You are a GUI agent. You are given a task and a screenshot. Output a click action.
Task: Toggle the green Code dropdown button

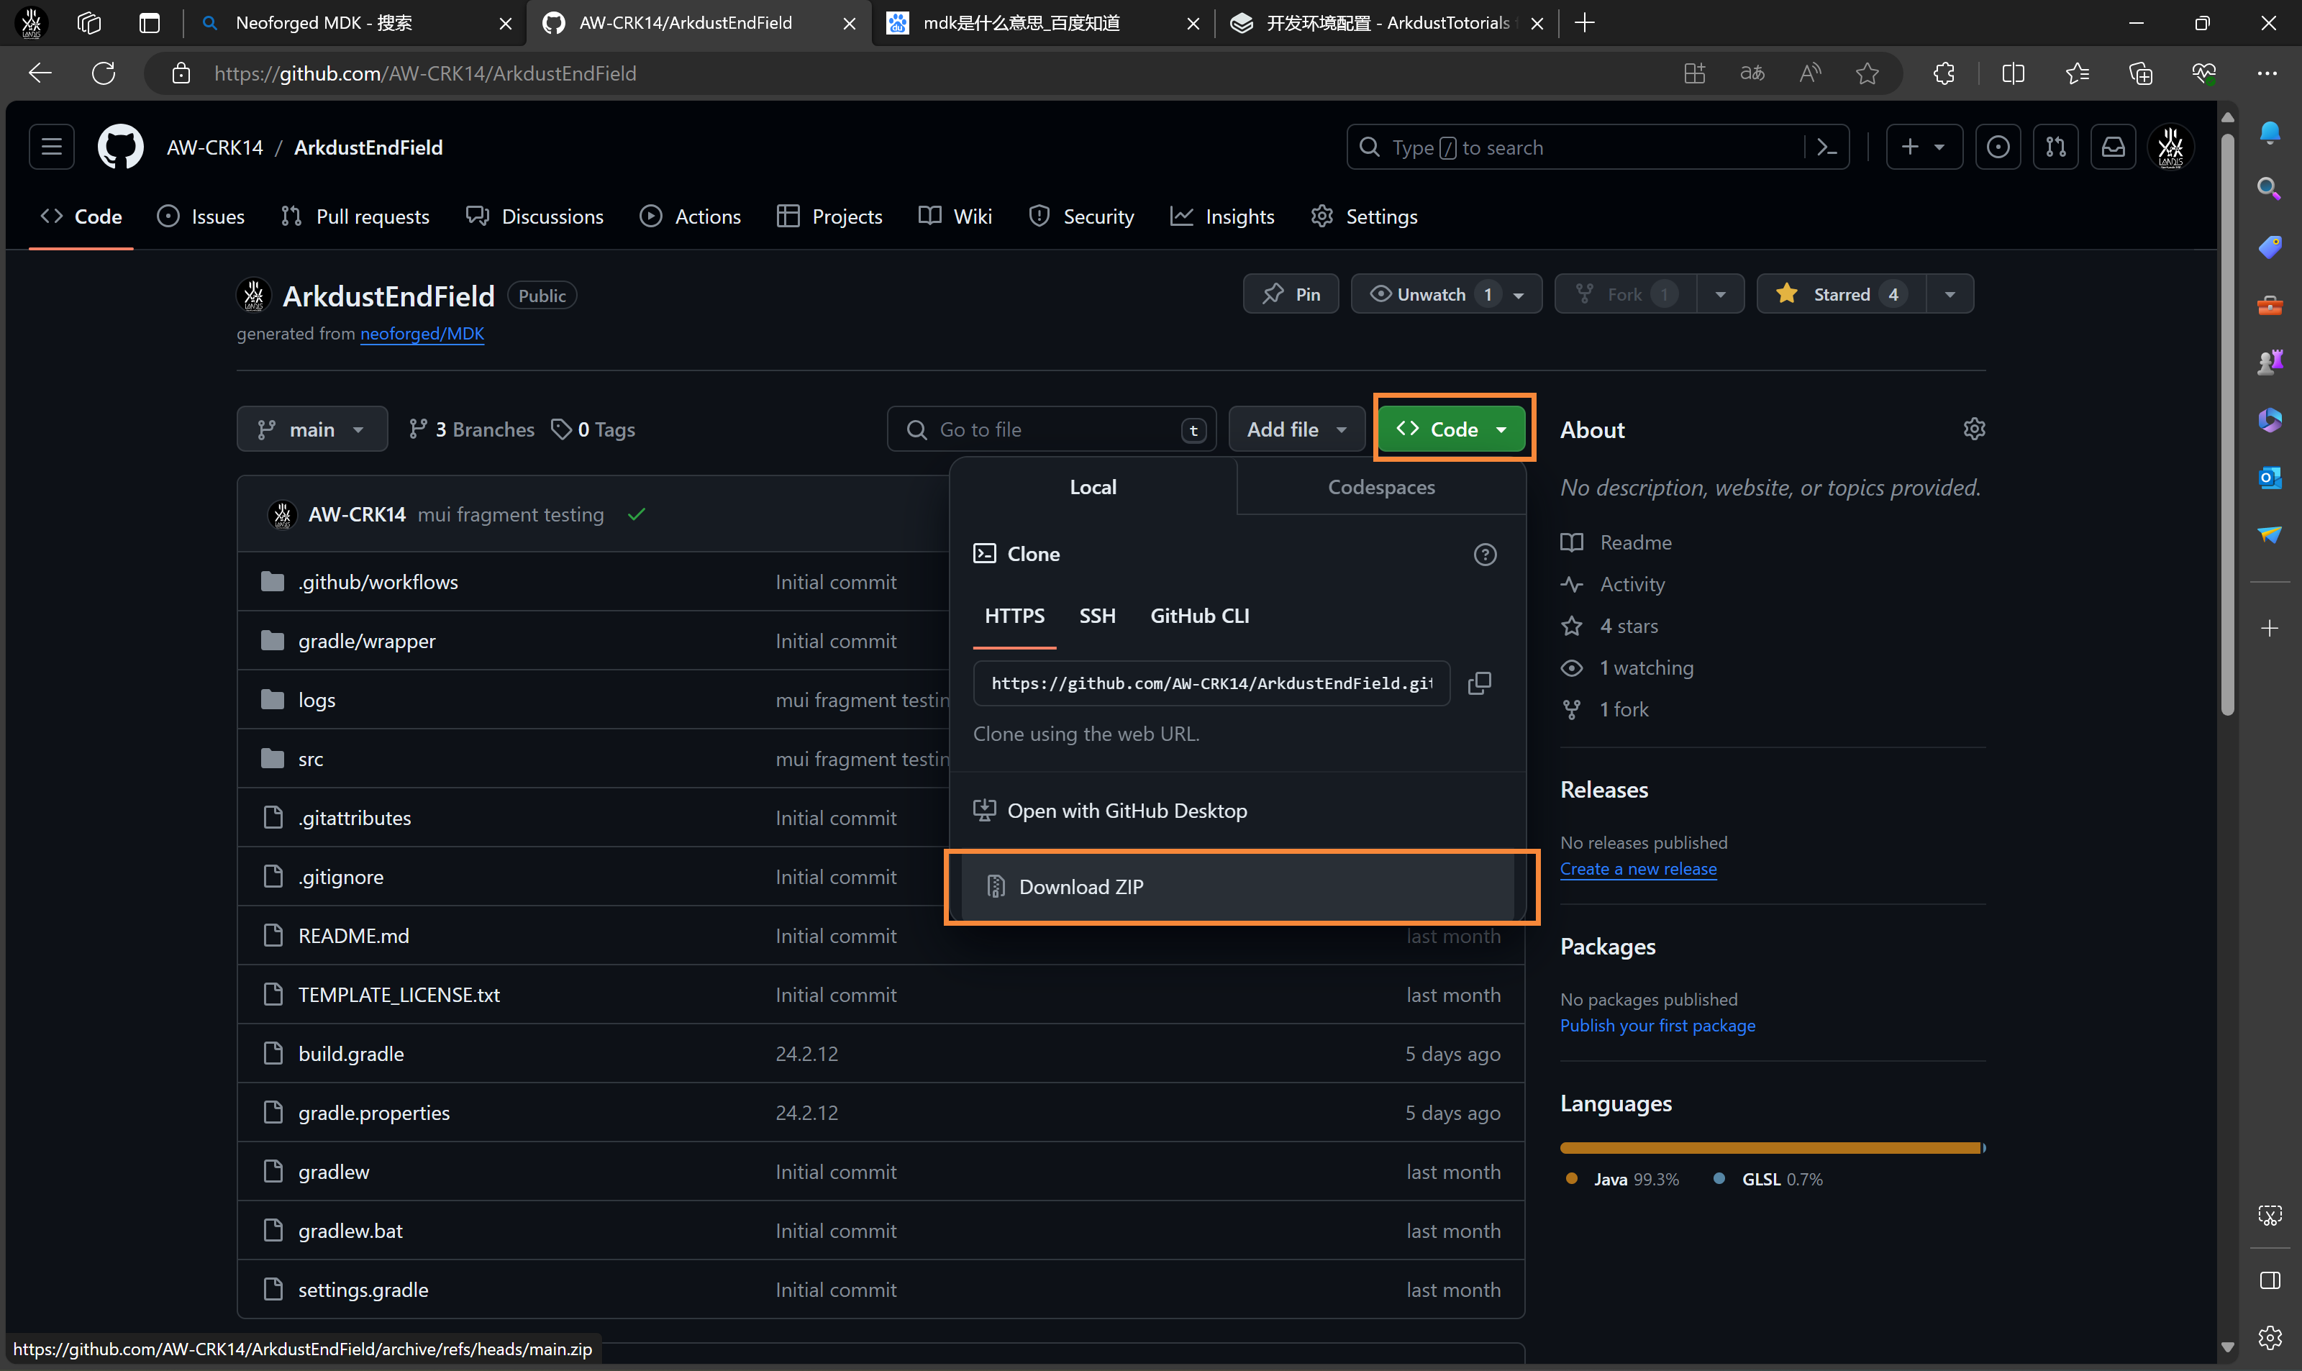1451,429
